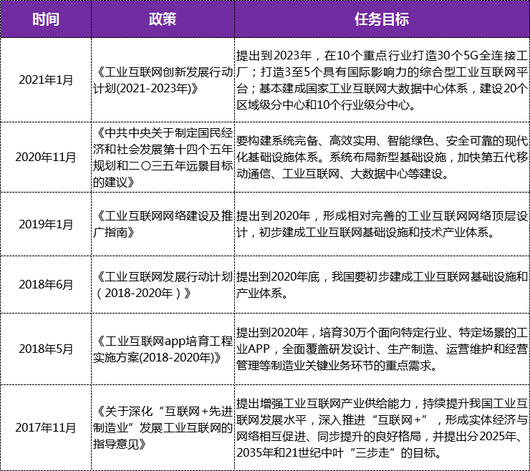Click goal text 要构建系统完备、高效实用
The image size is (530, 471).
[382, 157]
